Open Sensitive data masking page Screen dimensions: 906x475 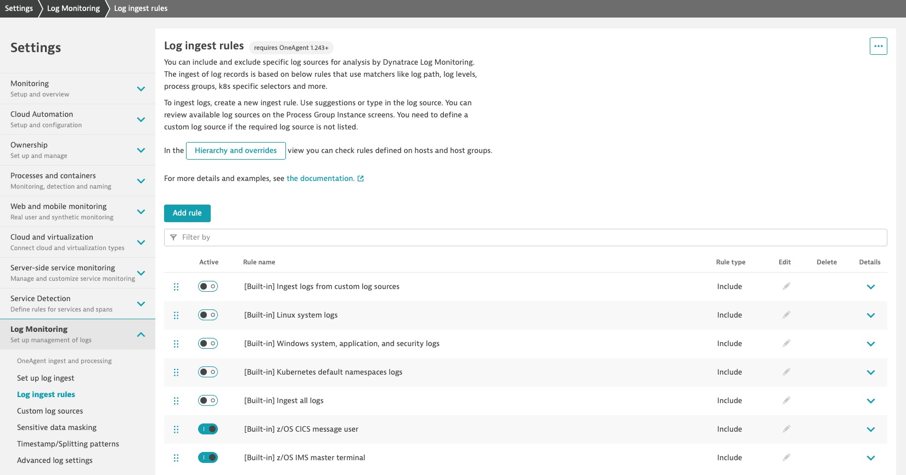click(57, 427)
